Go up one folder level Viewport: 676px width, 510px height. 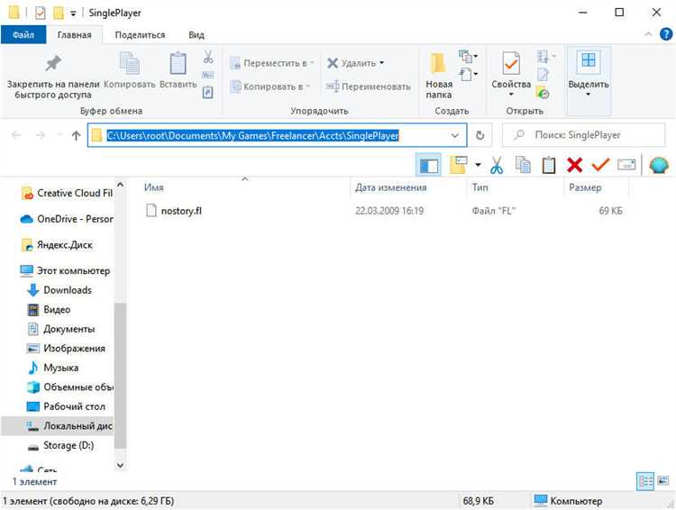click(x=77, y=135)
